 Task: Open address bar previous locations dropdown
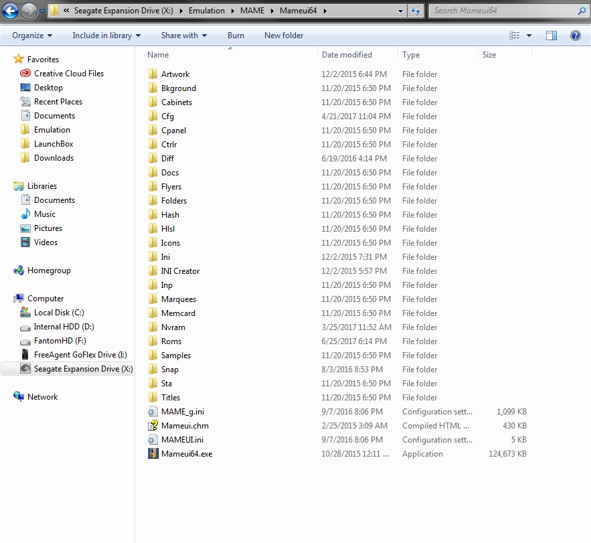[400, 11]
